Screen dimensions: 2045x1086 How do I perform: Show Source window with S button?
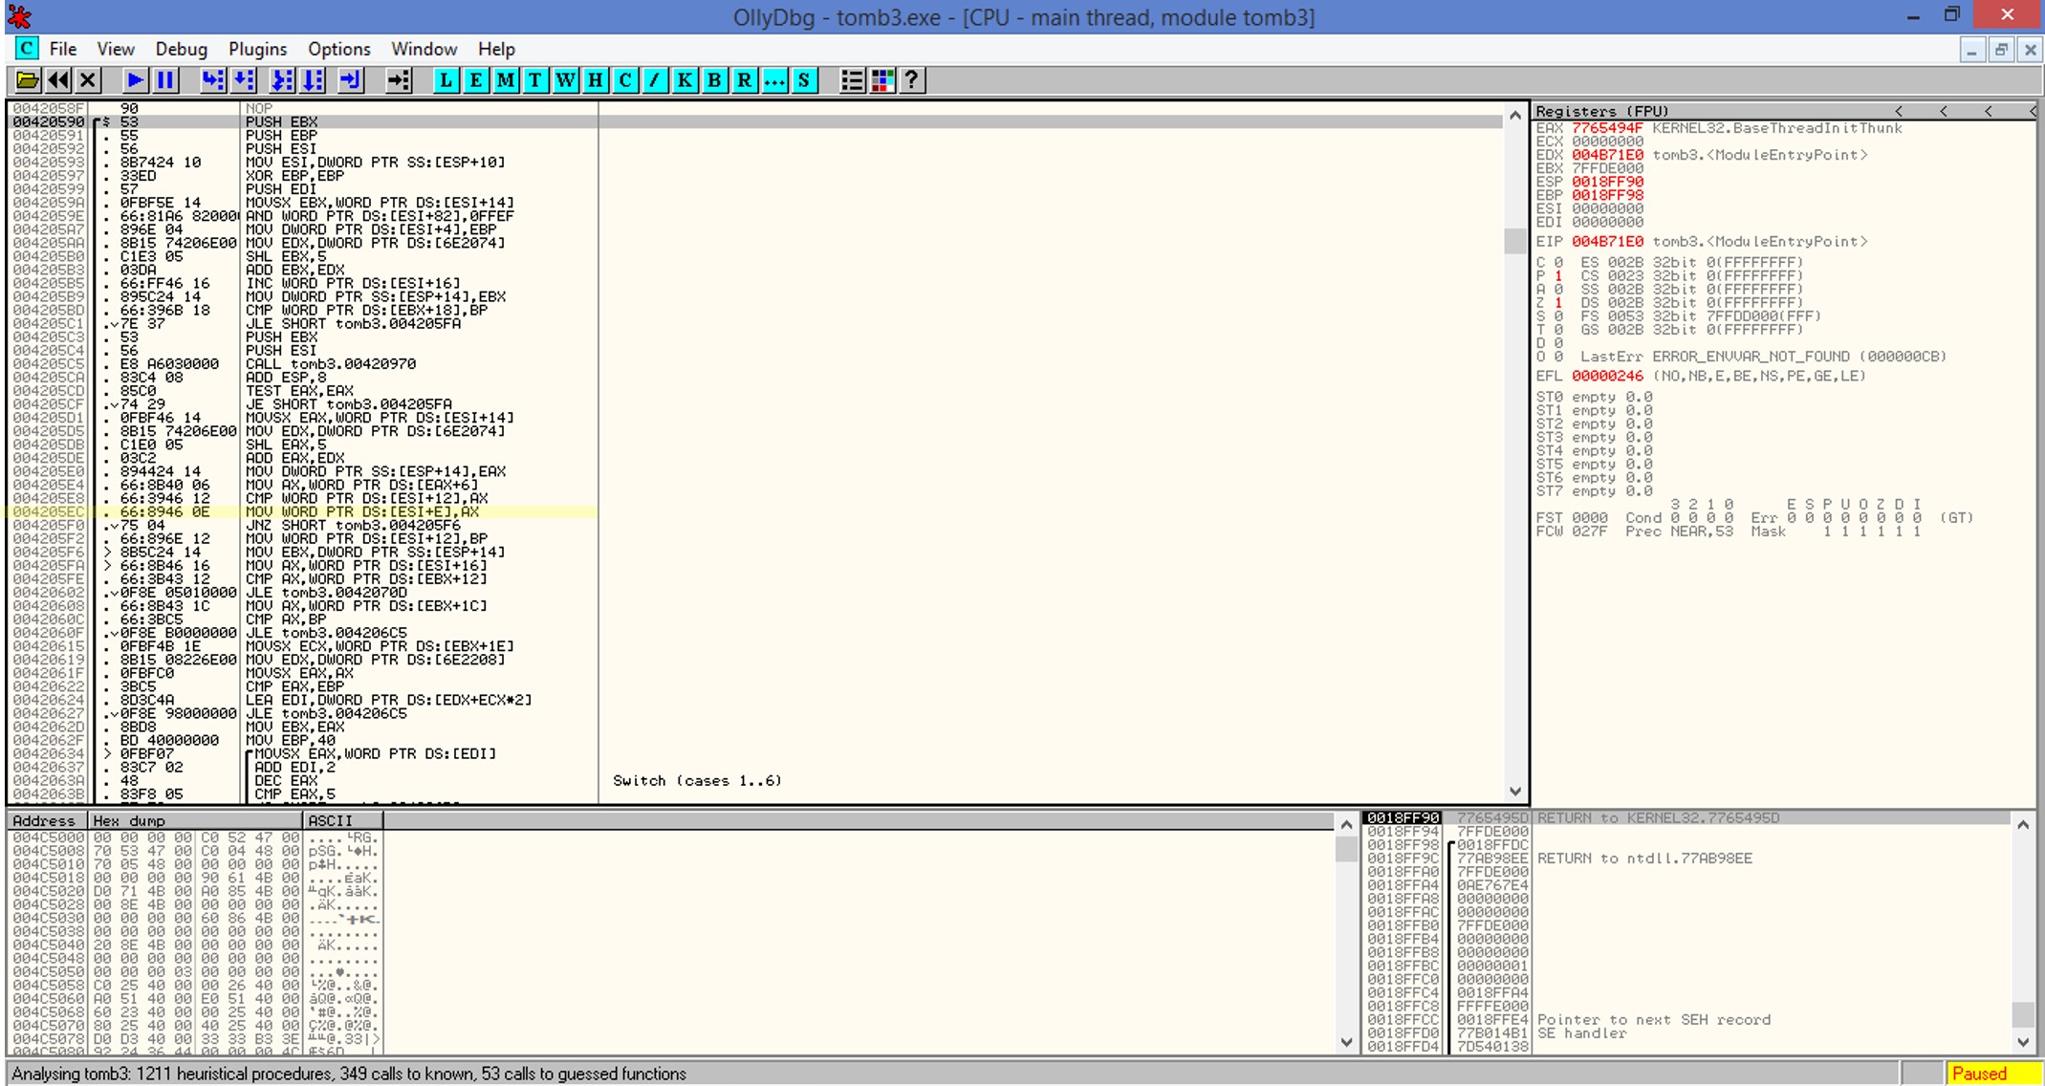[x=804, y=80]
